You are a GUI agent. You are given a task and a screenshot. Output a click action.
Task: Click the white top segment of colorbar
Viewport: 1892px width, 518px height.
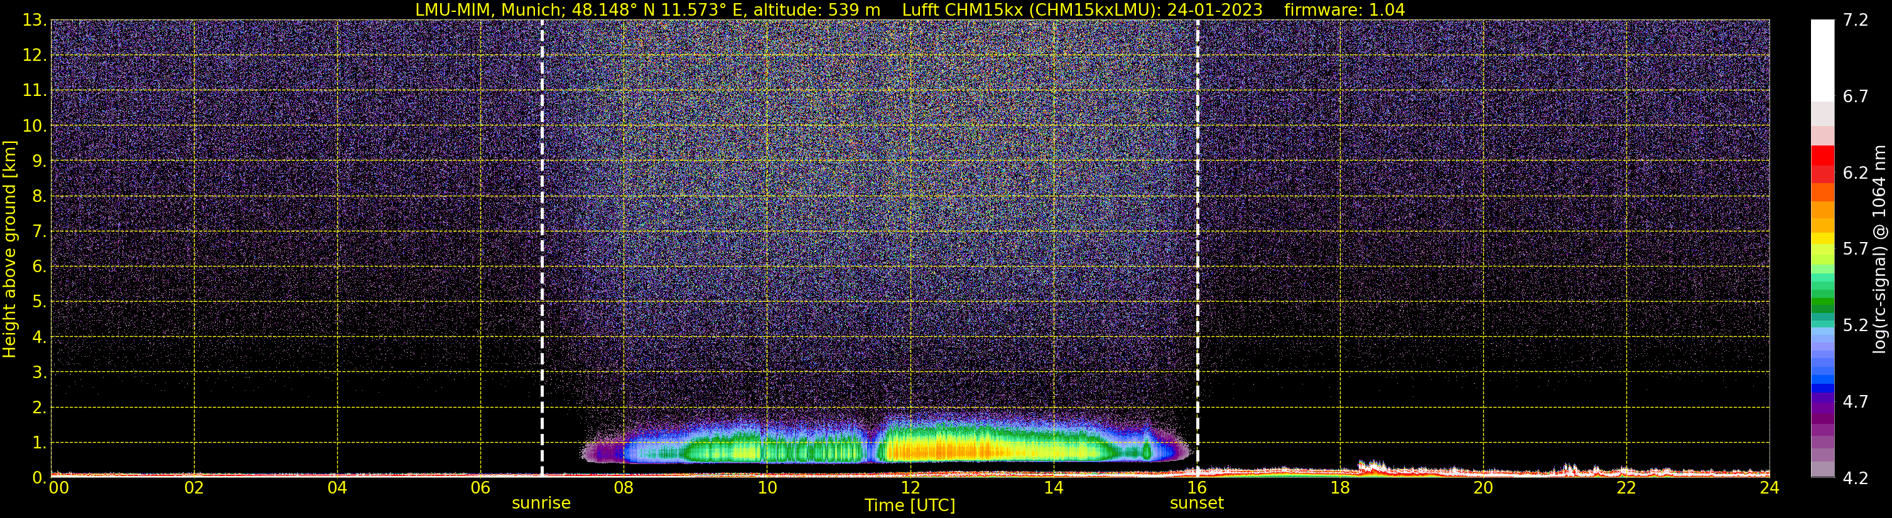point(1822,60)
